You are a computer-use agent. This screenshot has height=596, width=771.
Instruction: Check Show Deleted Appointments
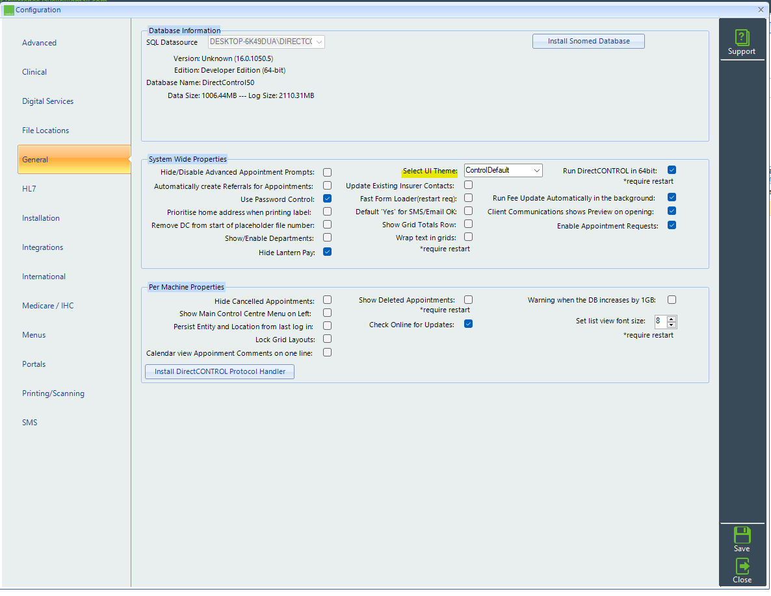pos(468,299)
